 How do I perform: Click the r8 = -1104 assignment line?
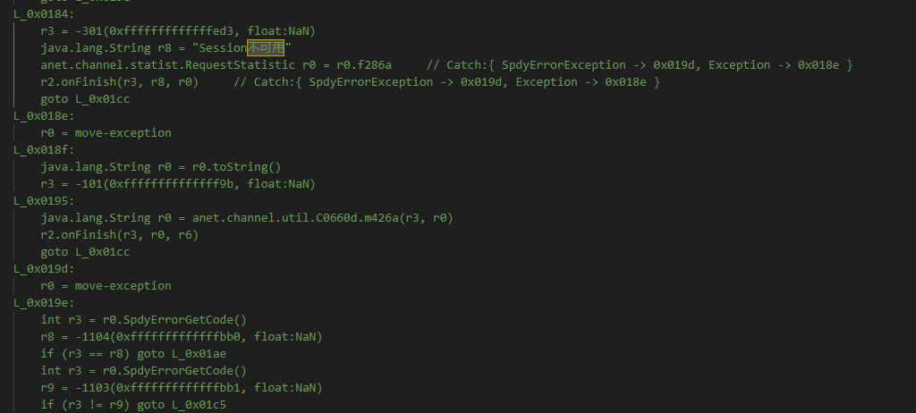[181, 337]
